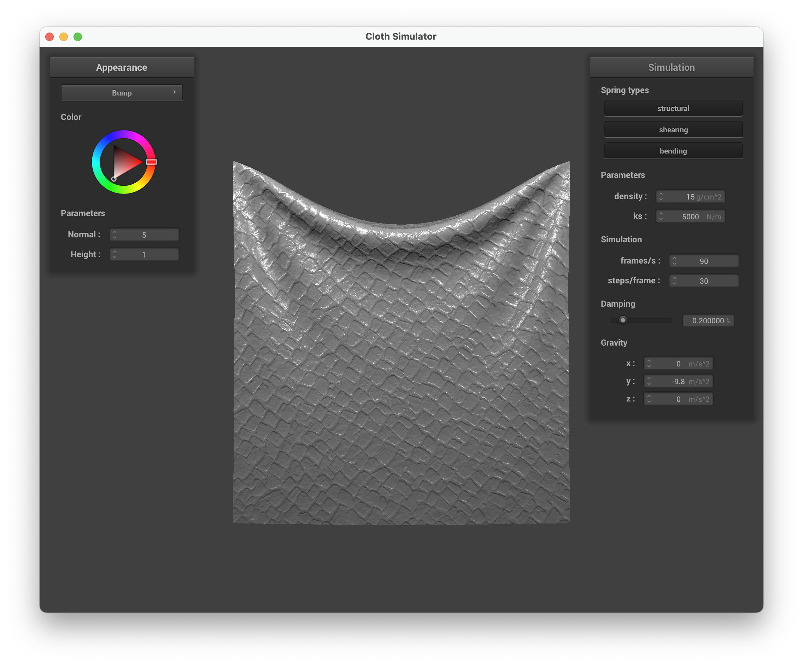The image size is (803, 665).
Task: Click the Appearance panel header
Action: [122, 67]
